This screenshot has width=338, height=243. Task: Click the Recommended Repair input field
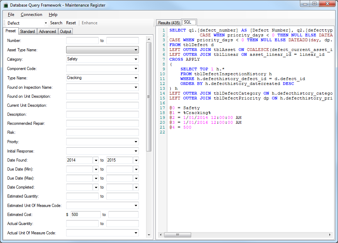(x=103, y=123)
